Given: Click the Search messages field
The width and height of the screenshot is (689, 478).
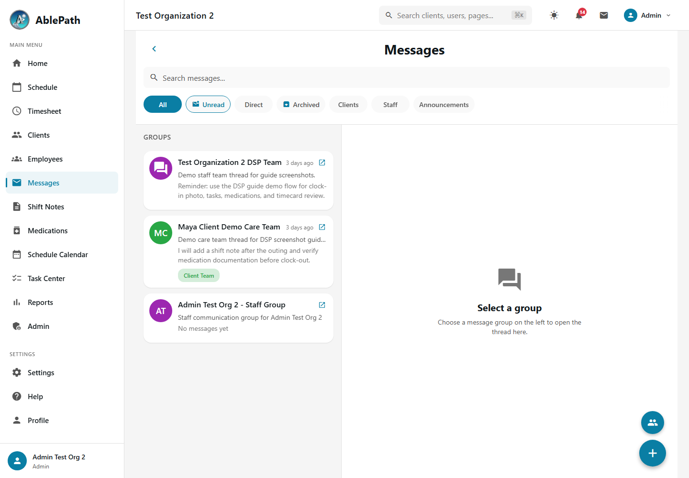Looking at the screenshot, I should point(407,77).
